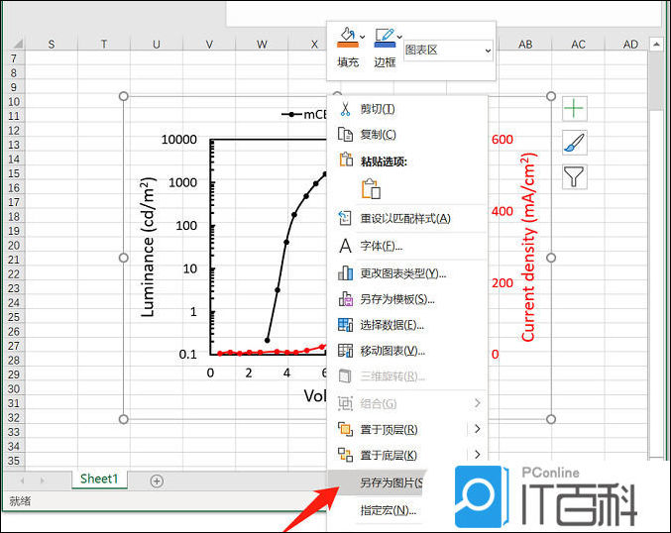671x533 pixels.
Task: Open the chart element selector 图表区
Action: click(x=448, y=51)
